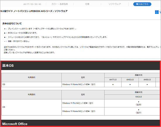Click the プレインストールされています legend line
Screen dimensions: 161x127
40,29
